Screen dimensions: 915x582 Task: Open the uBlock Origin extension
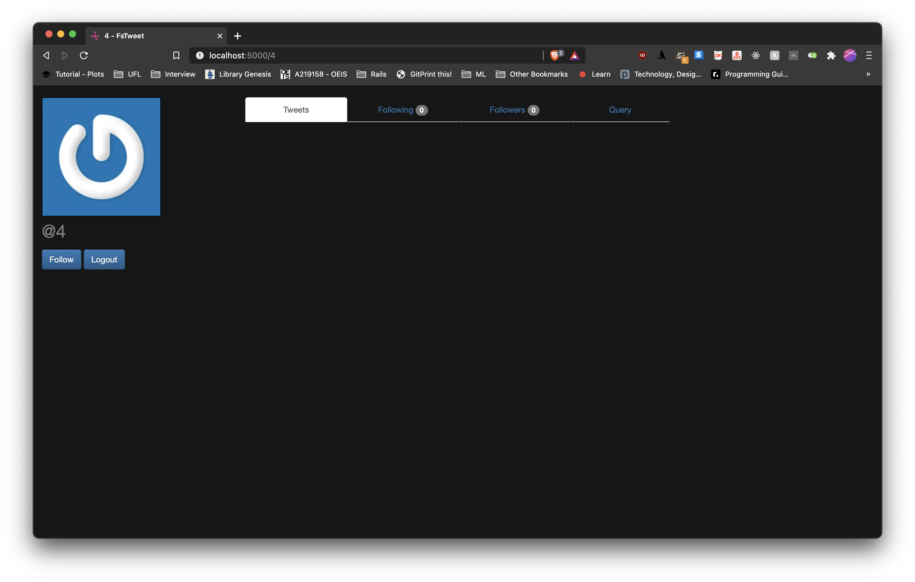click(x=642, y=55)
